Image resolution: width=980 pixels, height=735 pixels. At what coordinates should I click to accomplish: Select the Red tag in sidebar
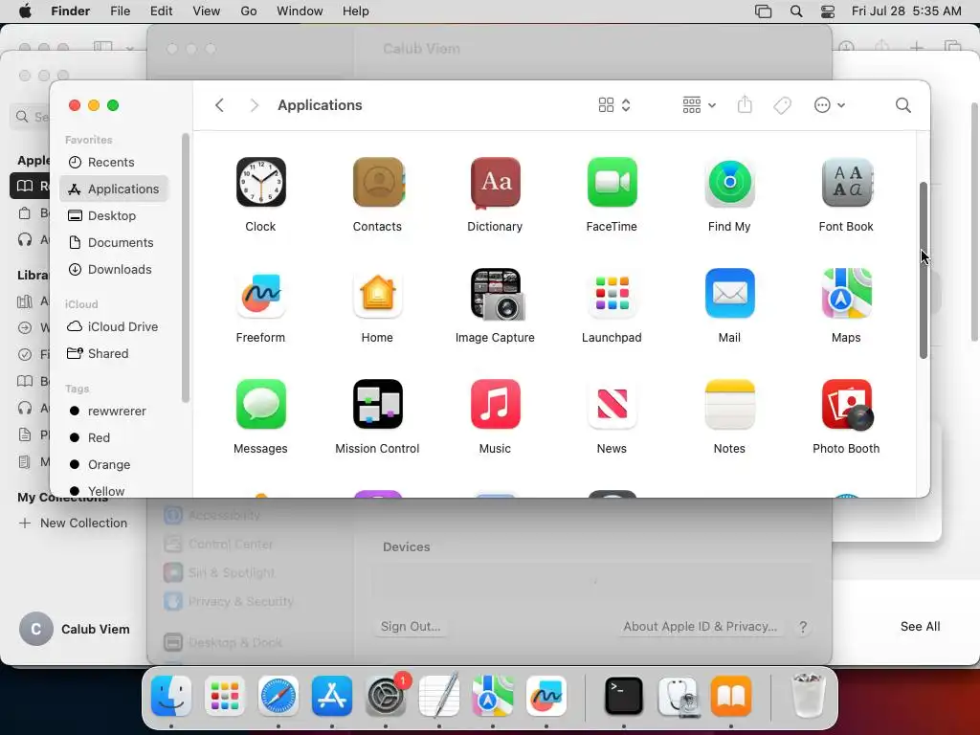114,438
